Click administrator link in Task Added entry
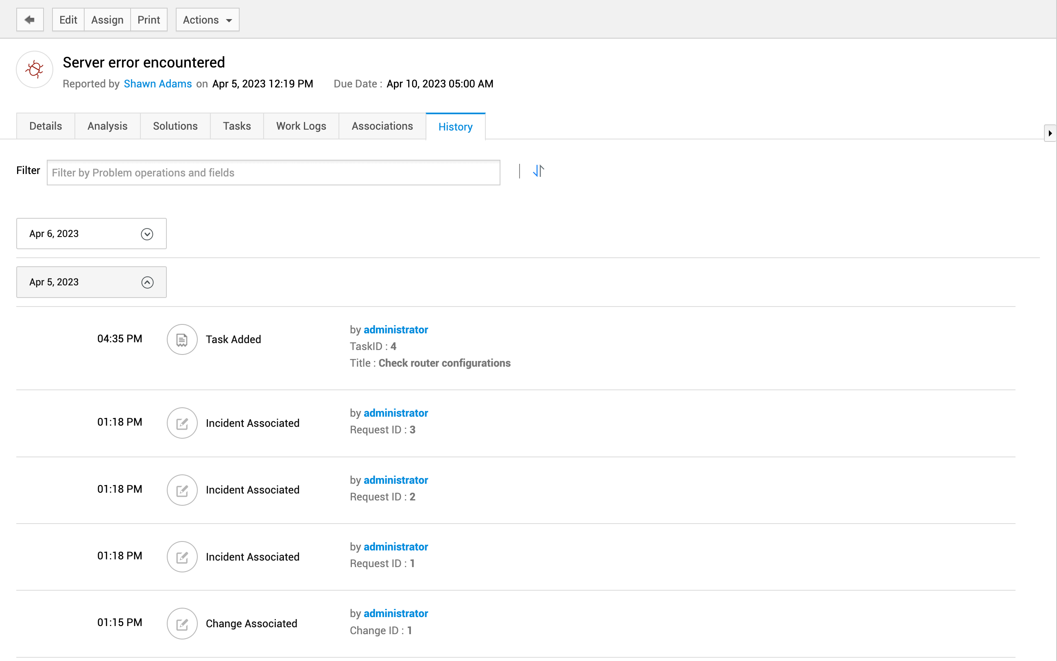Image resolution: width=1057 pixels, height=661 pixels. [x=395, y=330]
